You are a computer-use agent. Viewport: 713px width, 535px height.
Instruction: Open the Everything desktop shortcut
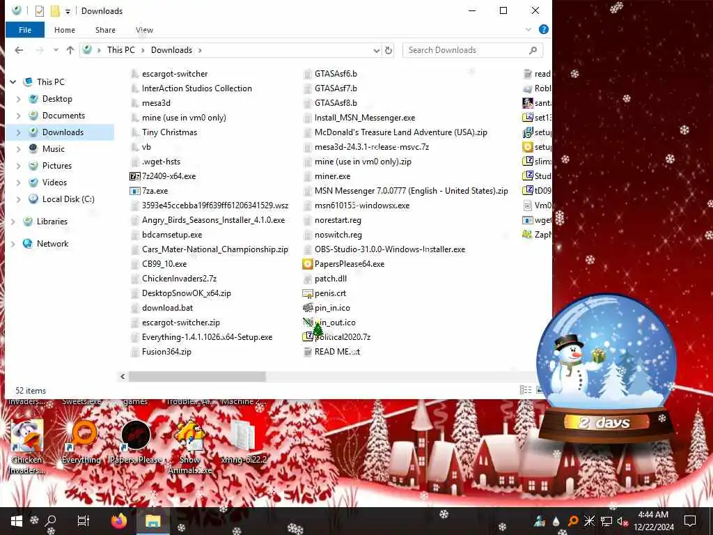81,442
